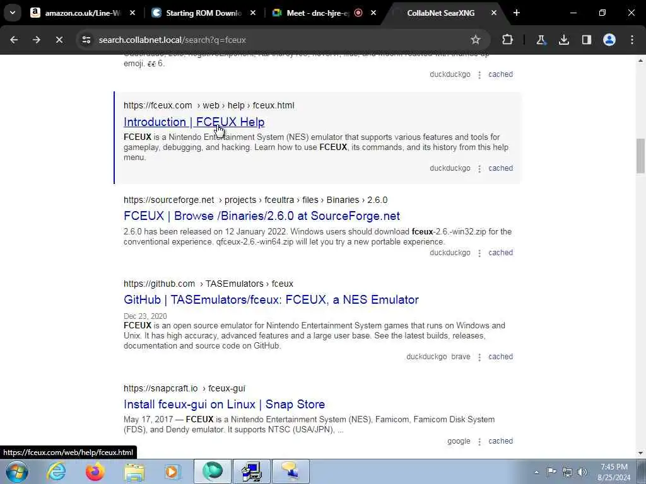Viewport: 646px width, 484px height.
Task: Open FCEUX Browse Binaries SourceForge result
Action: (262, 216)
